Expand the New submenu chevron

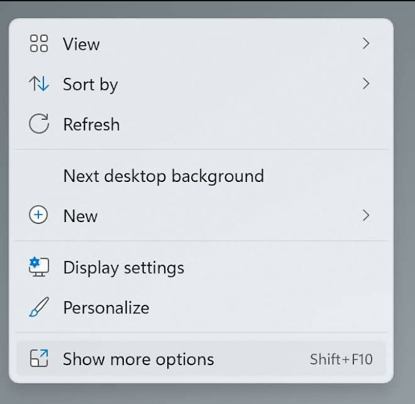click(x=366, y=216)
